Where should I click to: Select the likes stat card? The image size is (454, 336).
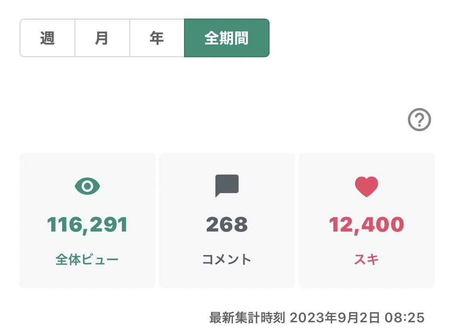coord(366,221)
